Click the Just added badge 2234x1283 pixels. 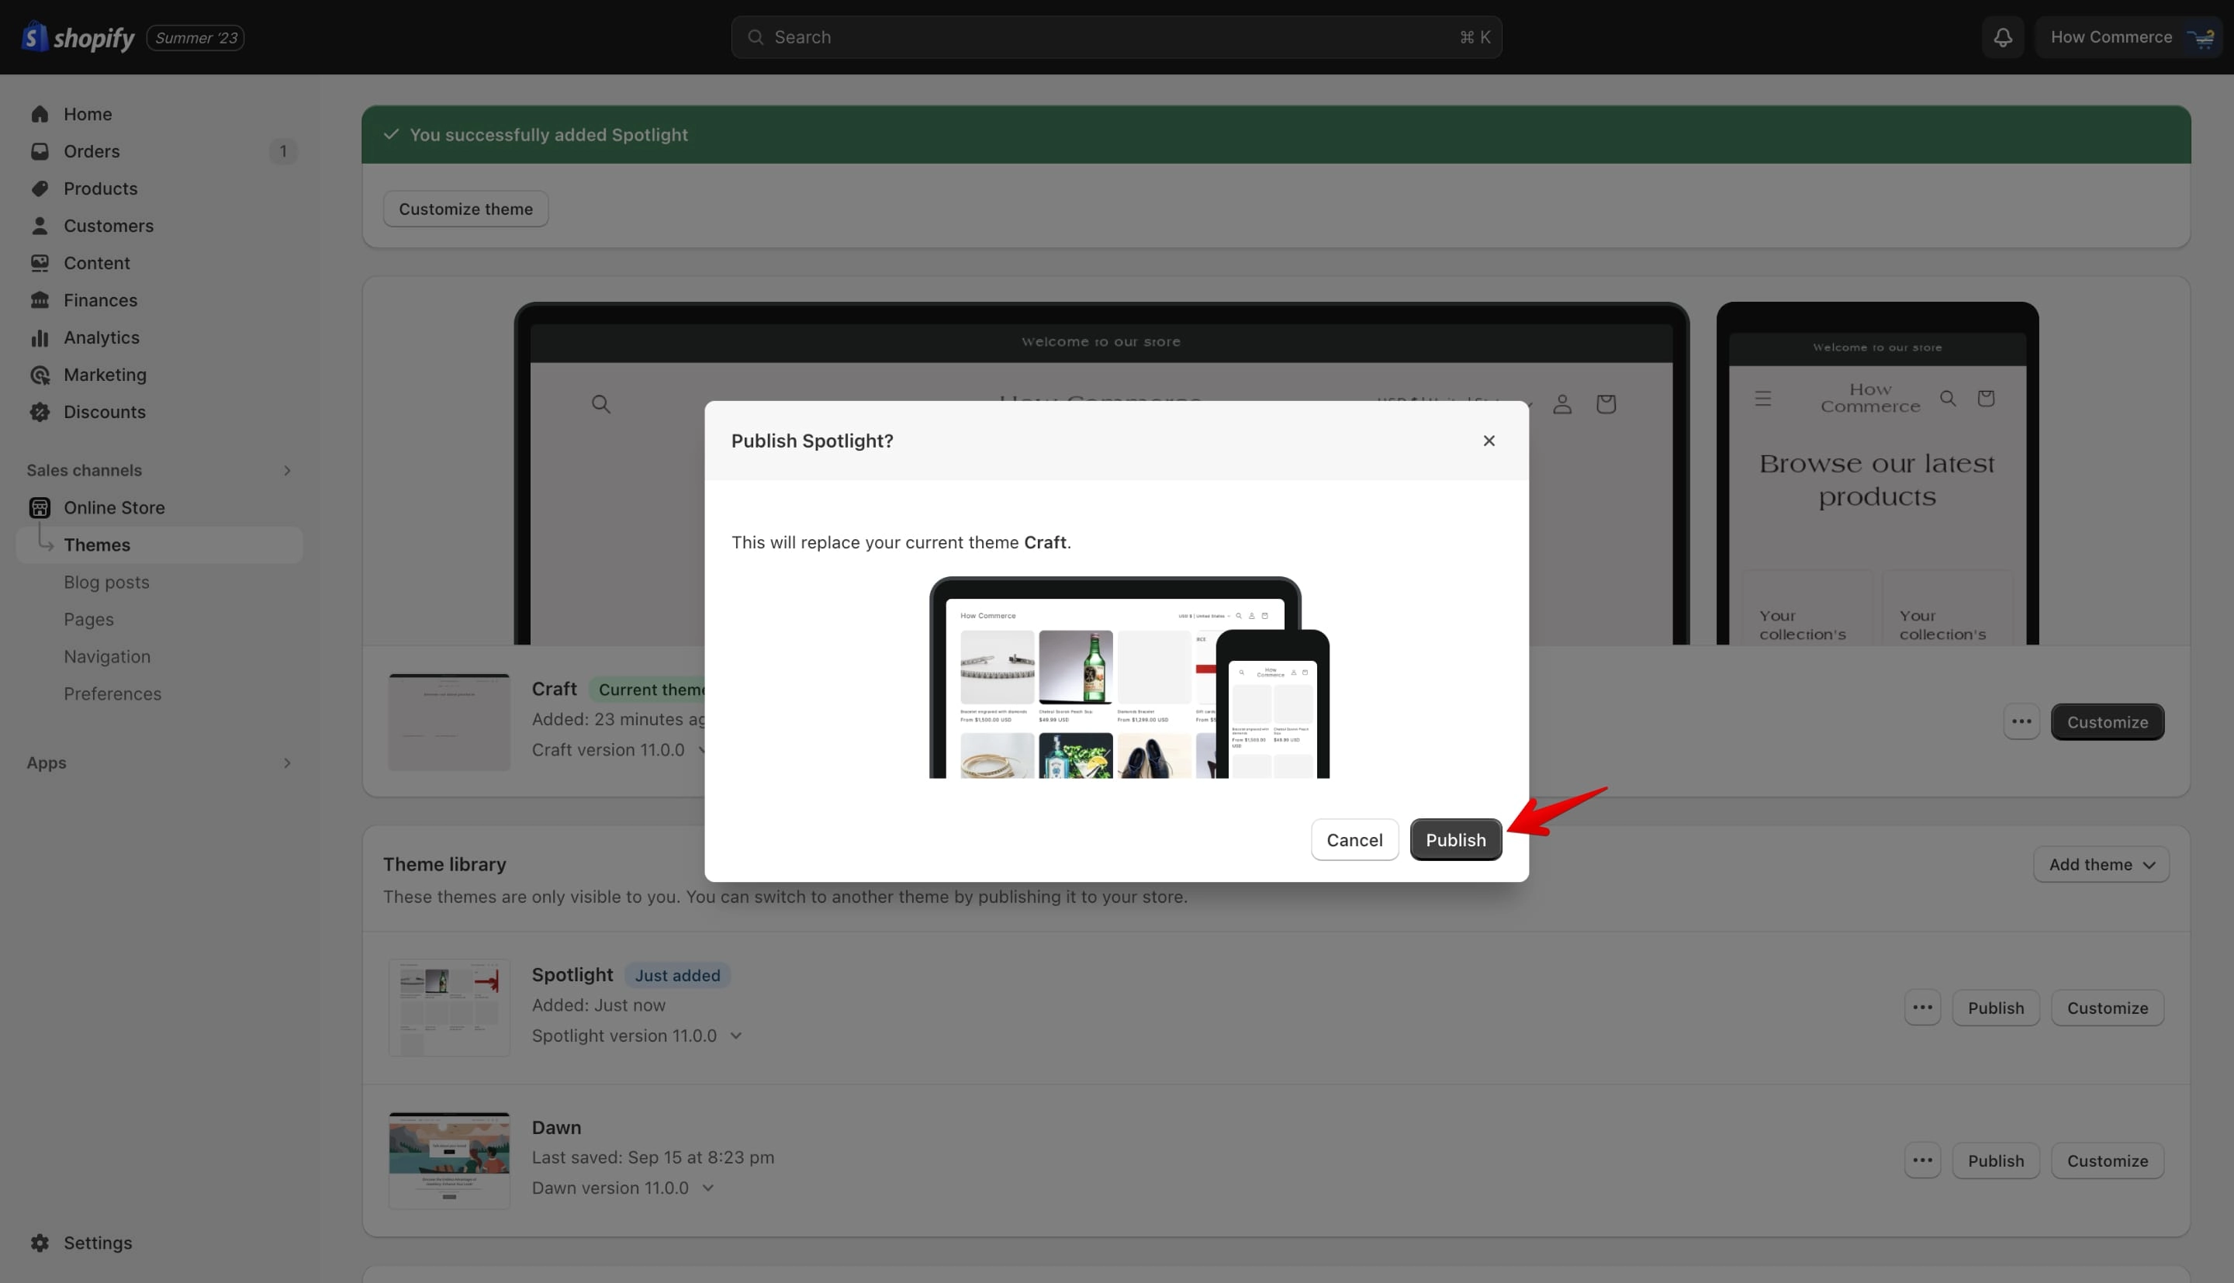tap(677, 976)
